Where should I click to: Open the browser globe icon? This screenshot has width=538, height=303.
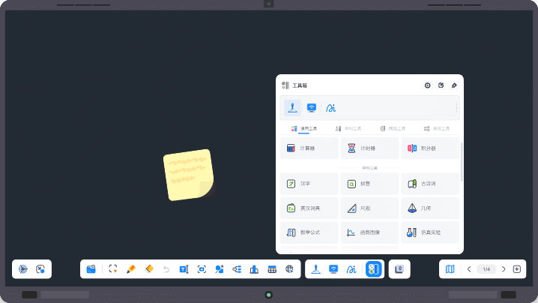point(289,268)
